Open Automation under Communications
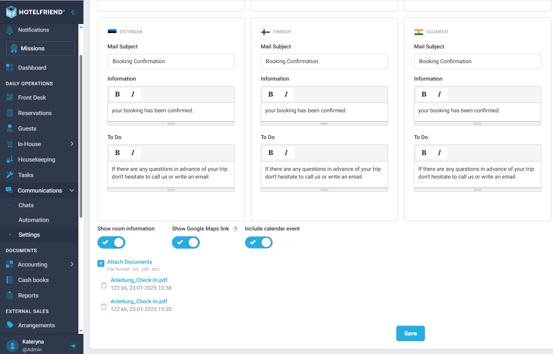 34,220
